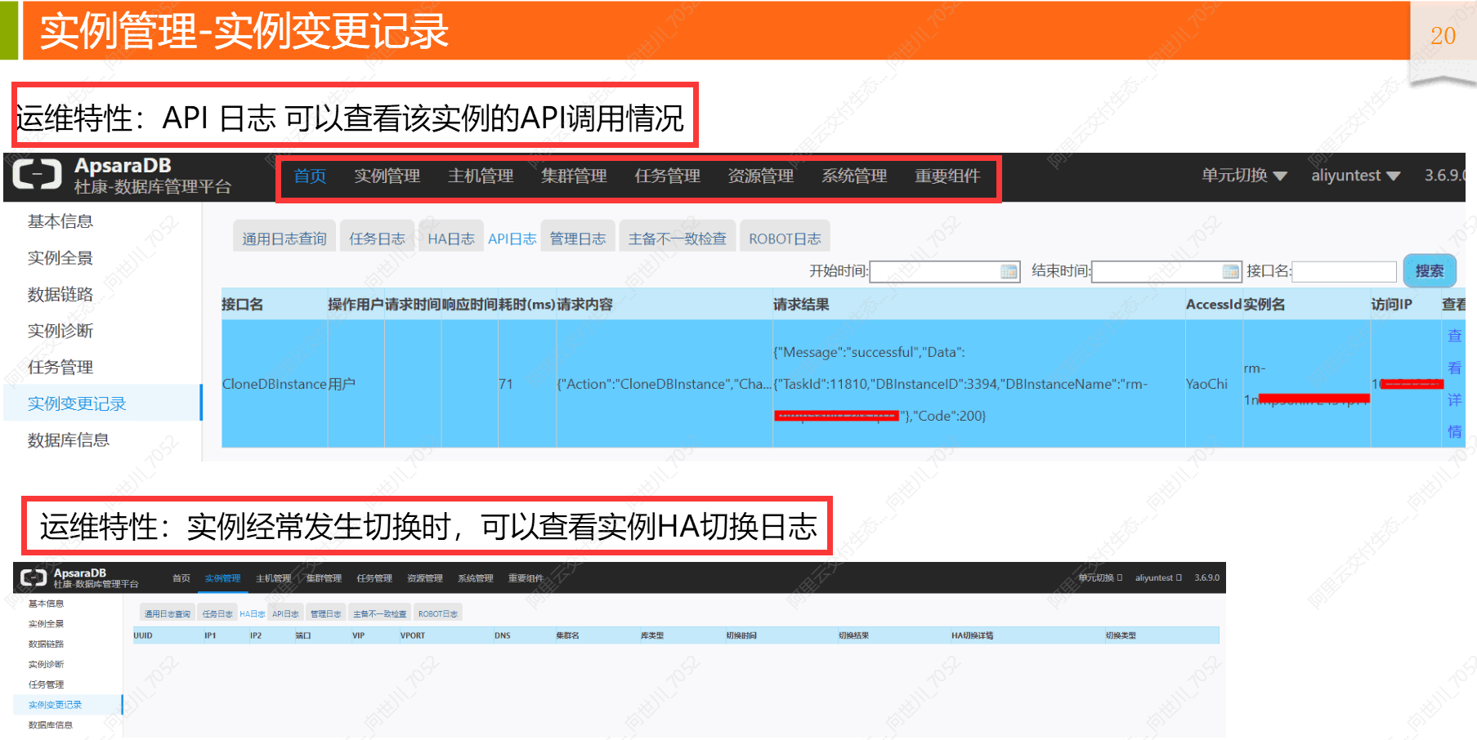The height and width of the screenshot is (740, 1477).
Task: Open the aliyuntest menu in the HA log screenshot
Action: [1158, 577]
